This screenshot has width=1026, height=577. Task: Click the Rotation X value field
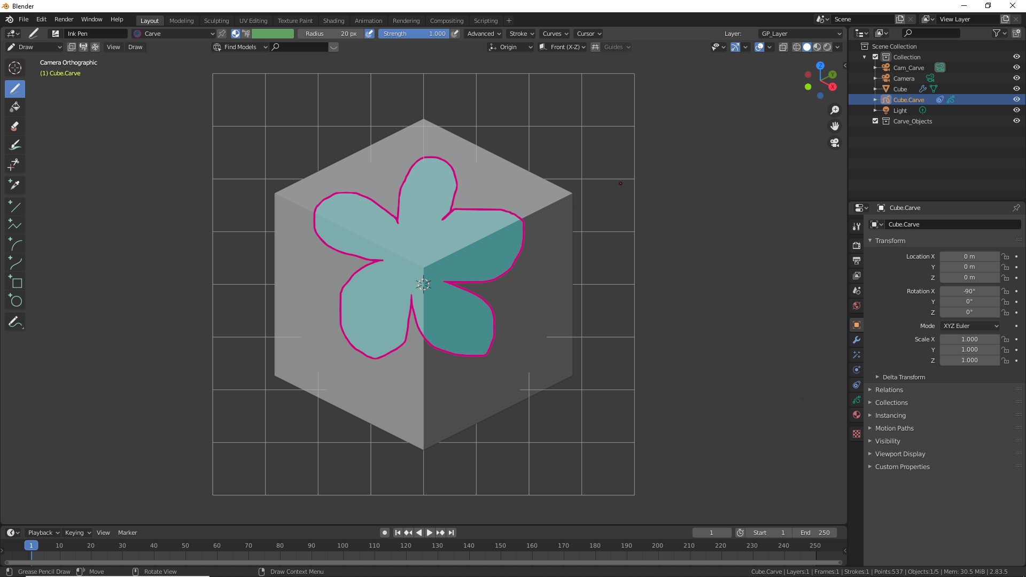[x=969, y=291]
